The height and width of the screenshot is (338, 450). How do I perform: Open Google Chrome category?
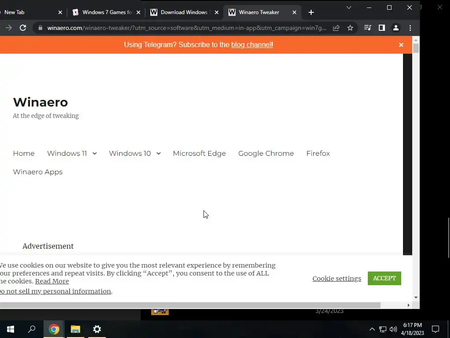266,153
